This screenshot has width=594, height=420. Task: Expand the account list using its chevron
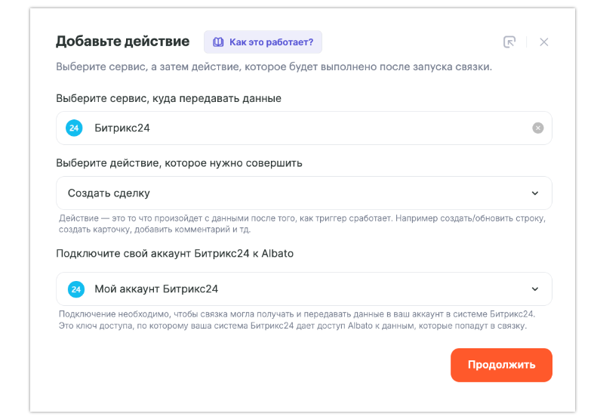coord(534,289)
